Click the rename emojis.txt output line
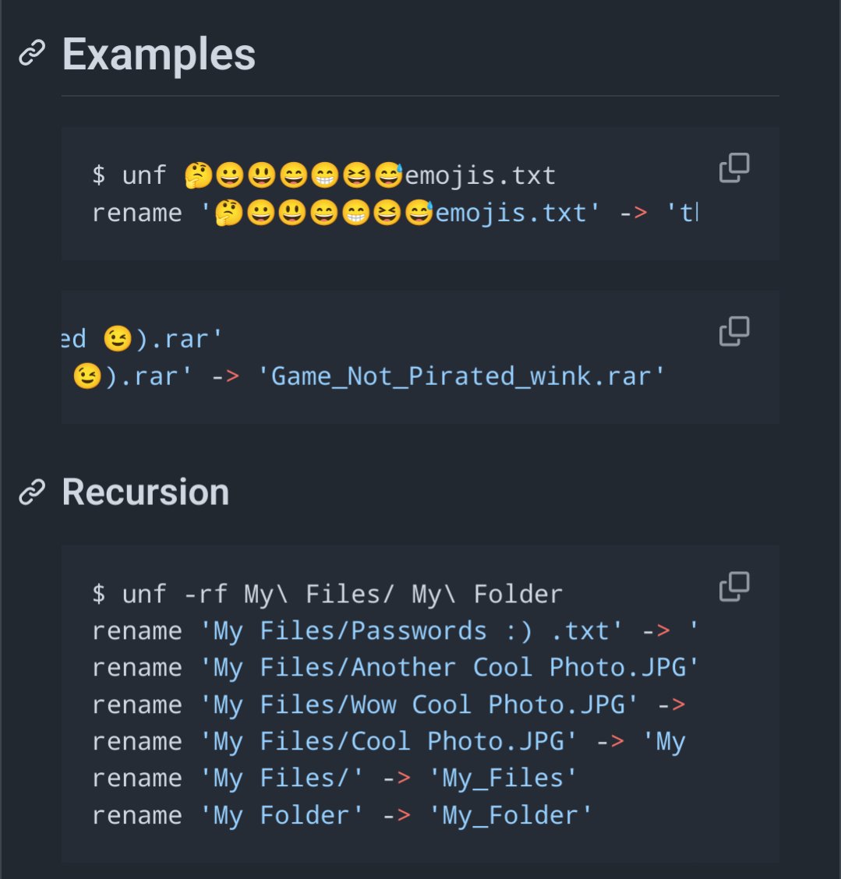 [395, 213]
